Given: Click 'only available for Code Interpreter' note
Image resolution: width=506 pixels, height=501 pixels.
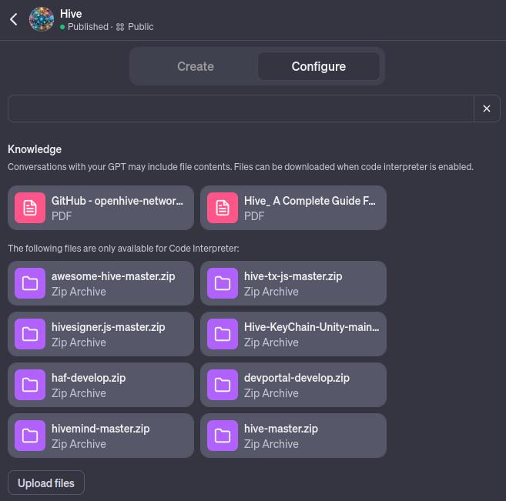Looking at the screenshot, I should pyautogui.click(x=123, y=249).
